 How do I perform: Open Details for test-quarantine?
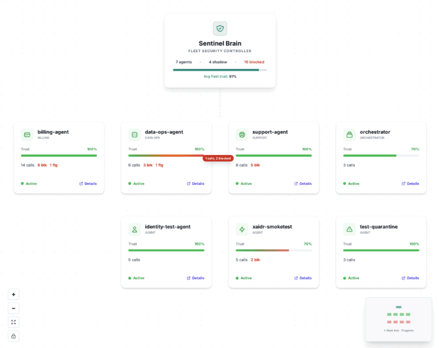[x=410, y=278]
